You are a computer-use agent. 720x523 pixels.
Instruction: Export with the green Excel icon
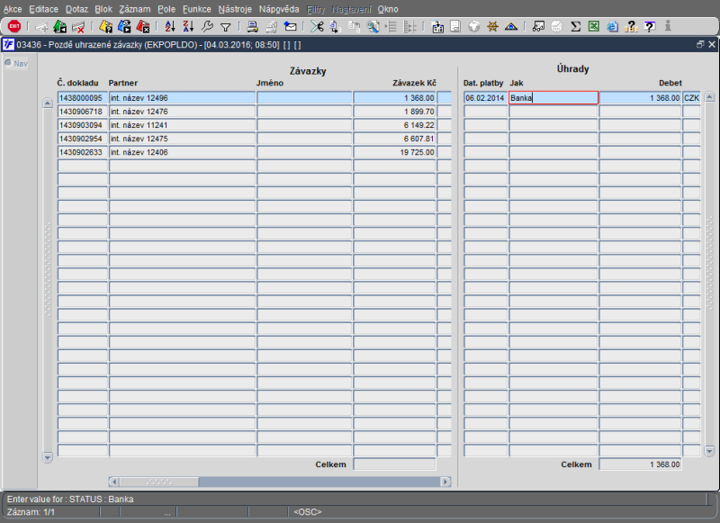(594, 27)
